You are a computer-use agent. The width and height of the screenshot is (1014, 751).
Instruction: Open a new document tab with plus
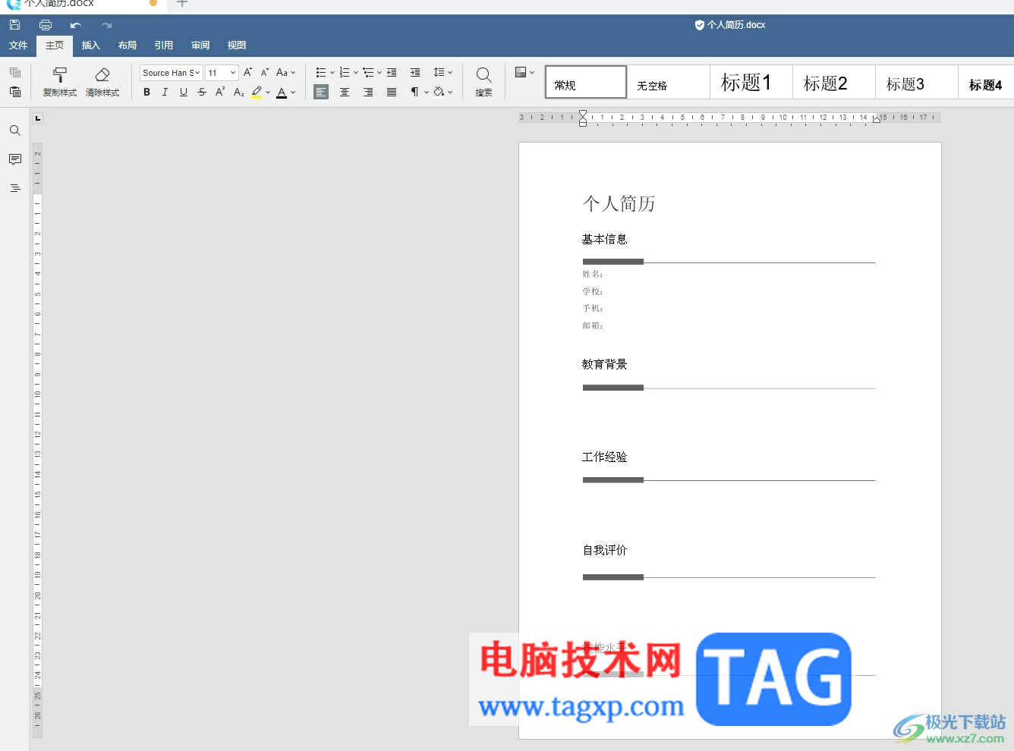(x=182, y=4)
